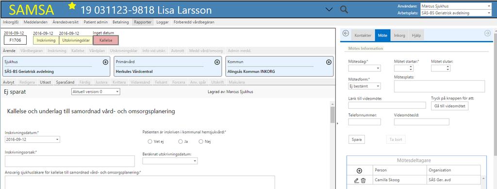The image size is (497, 189).
Task: Click the Utskrivningsklar status box
Action: [76, 40]
